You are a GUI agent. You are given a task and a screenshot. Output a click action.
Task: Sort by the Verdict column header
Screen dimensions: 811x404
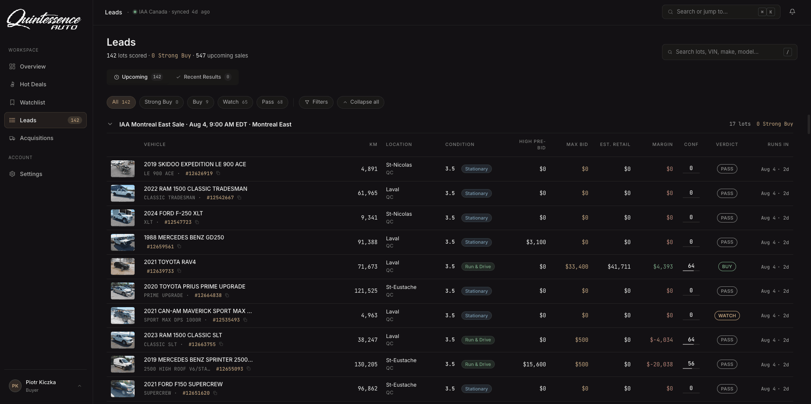(727, 145)
